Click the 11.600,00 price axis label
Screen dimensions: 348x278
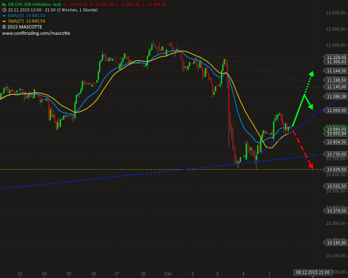(335, 13)
